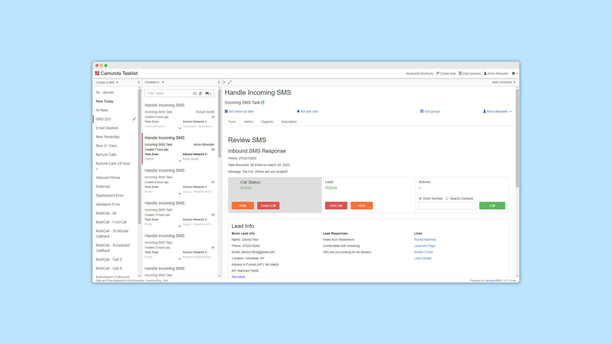Click the SMS filter edit pencil icon

134,119
